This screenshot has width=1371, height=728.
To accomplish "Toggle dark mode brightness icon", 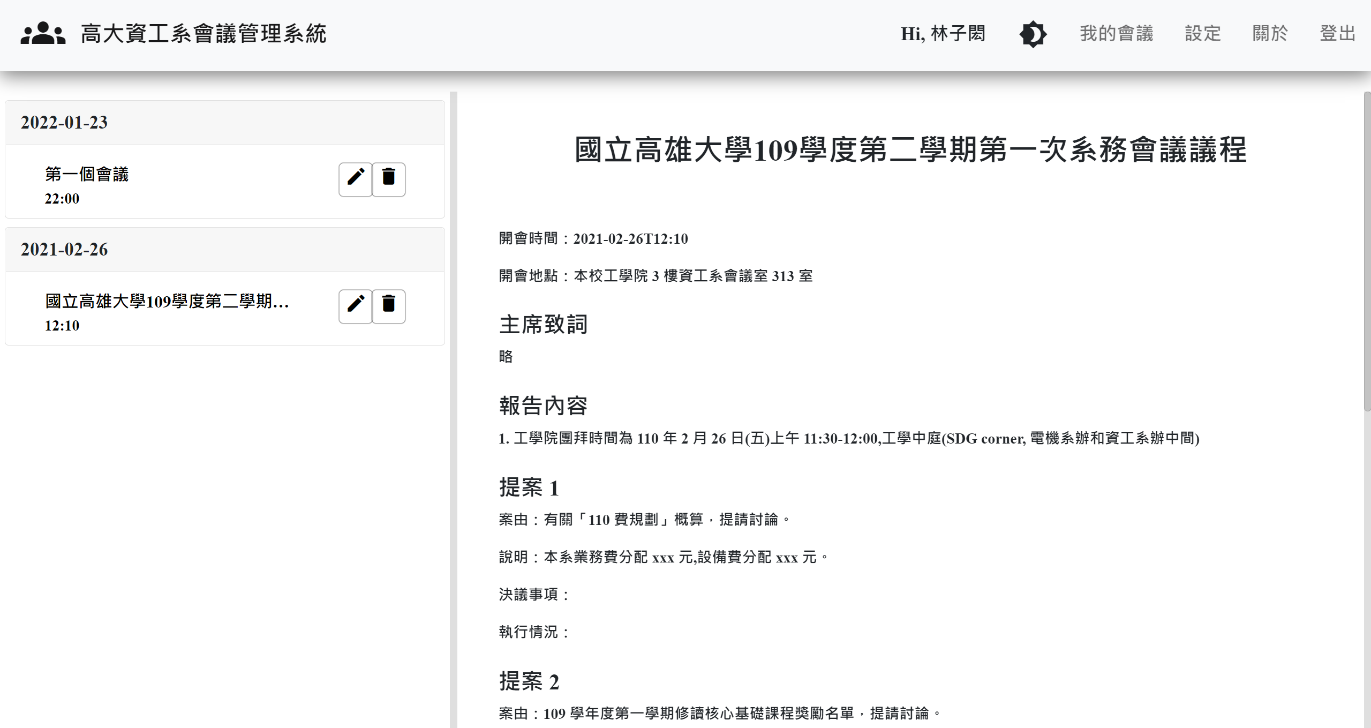I will (x=1033, y=34).
